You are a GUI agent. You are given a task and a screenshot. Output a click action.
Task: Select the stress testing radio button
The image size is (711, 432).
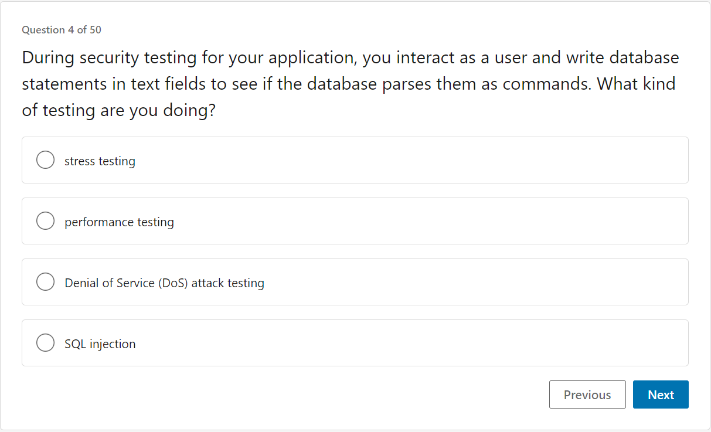tap(45, 160)
